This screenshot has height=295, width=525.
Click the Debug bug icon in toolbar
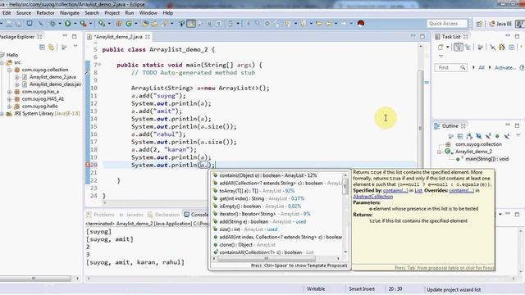pos(52,24)
